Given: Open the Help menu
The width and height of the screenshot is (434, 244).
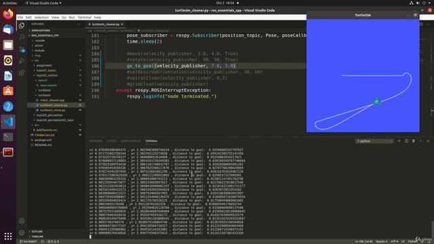Looking at the screenshot, I should [x=98, y=17].
